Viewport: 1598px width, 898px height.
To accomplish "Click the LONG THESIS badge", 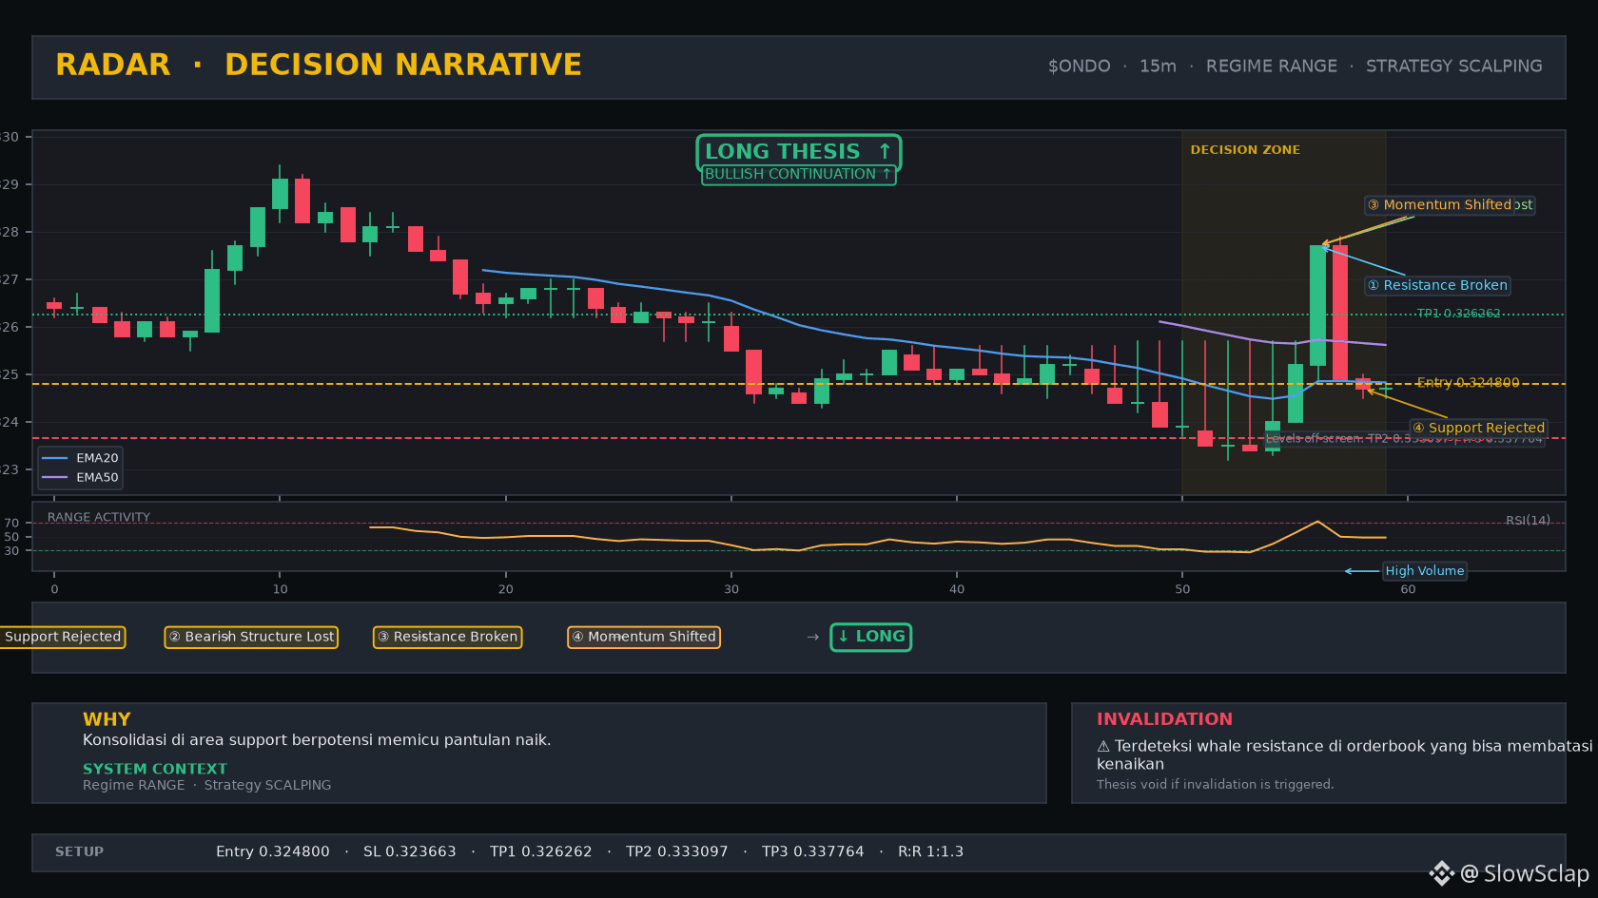I will pyautogui.click(x=798, y=152).
